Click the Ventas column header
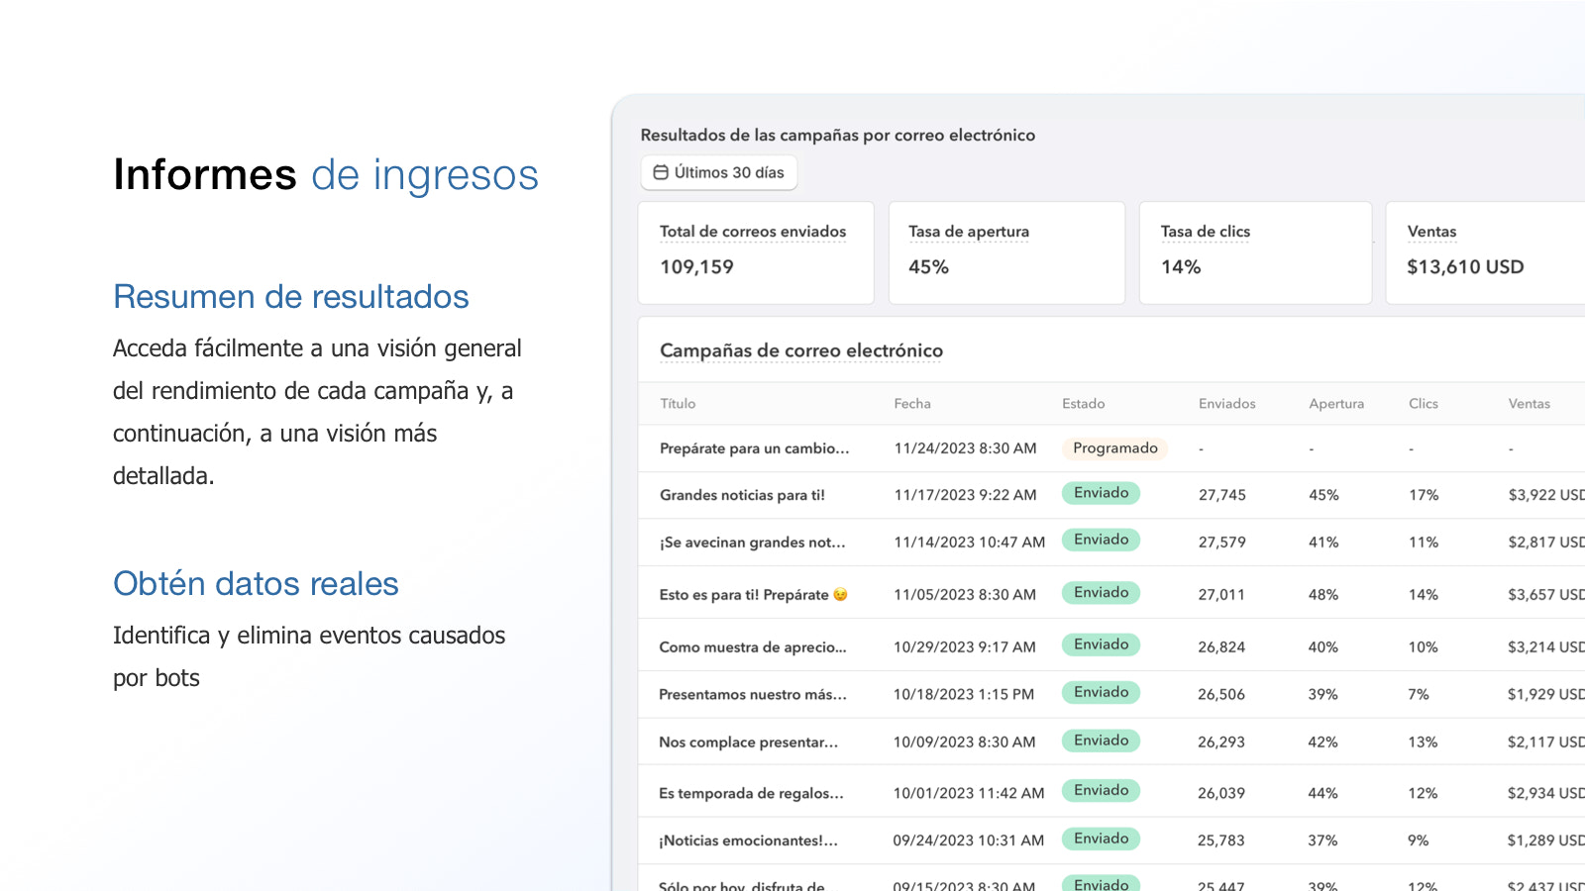The height and width of the screenshot is (891, 1585). click(1529, 404)
